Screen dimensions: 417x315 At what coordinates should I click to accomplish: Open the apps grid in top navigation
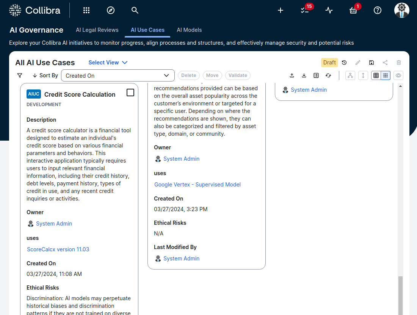(x=86, y=10)
